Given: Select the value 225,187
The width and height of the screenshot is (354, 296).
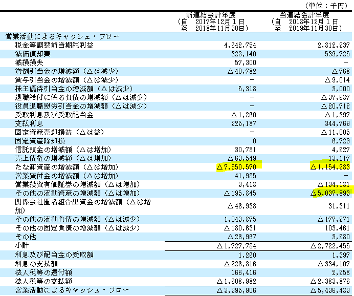Looking at the screenshot, I should coord(244,123).
